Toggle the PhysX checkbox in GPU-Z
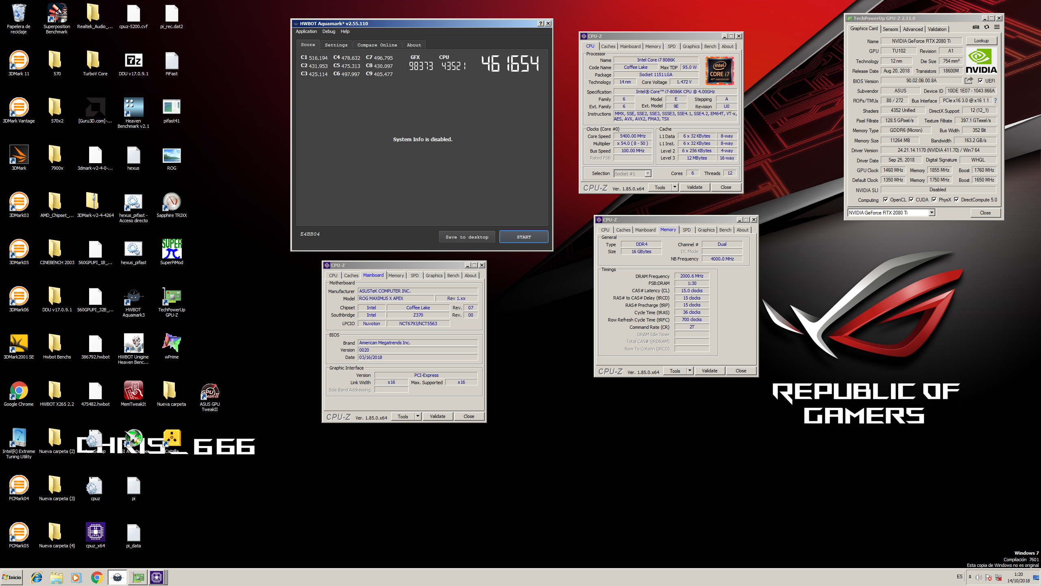Image resolution: width=1041 pixels, height=586 pixels. (934, 199)
